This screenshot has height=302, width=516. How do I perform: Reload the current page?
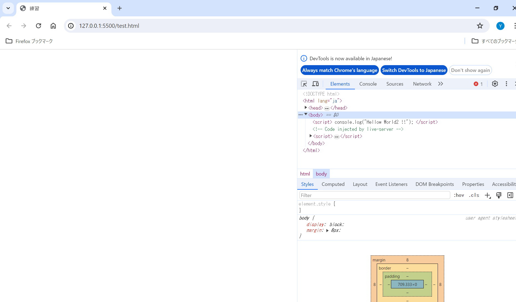coord(38,26)
